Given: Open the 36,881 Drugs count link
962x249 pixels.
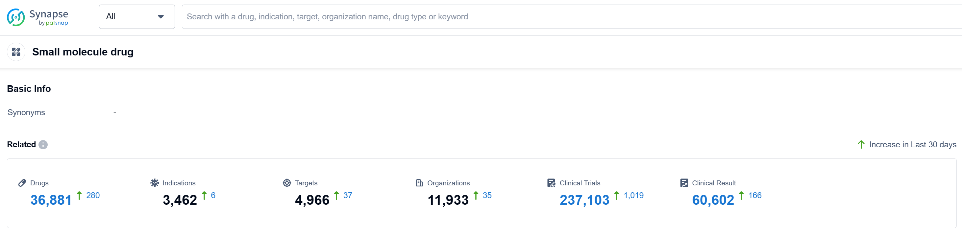Looking at the screenshot, I should [x=51, y=200].
